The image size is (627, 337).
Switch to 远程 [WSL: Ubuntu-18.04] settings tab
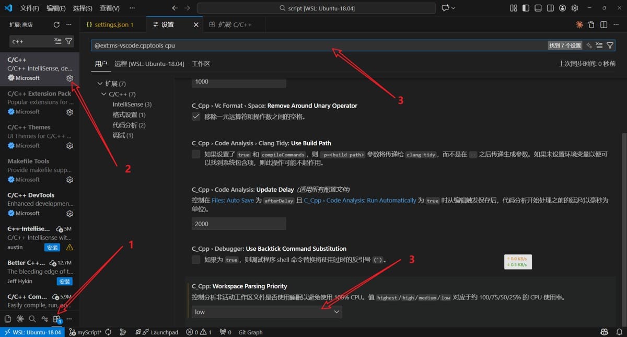(149, 64)
